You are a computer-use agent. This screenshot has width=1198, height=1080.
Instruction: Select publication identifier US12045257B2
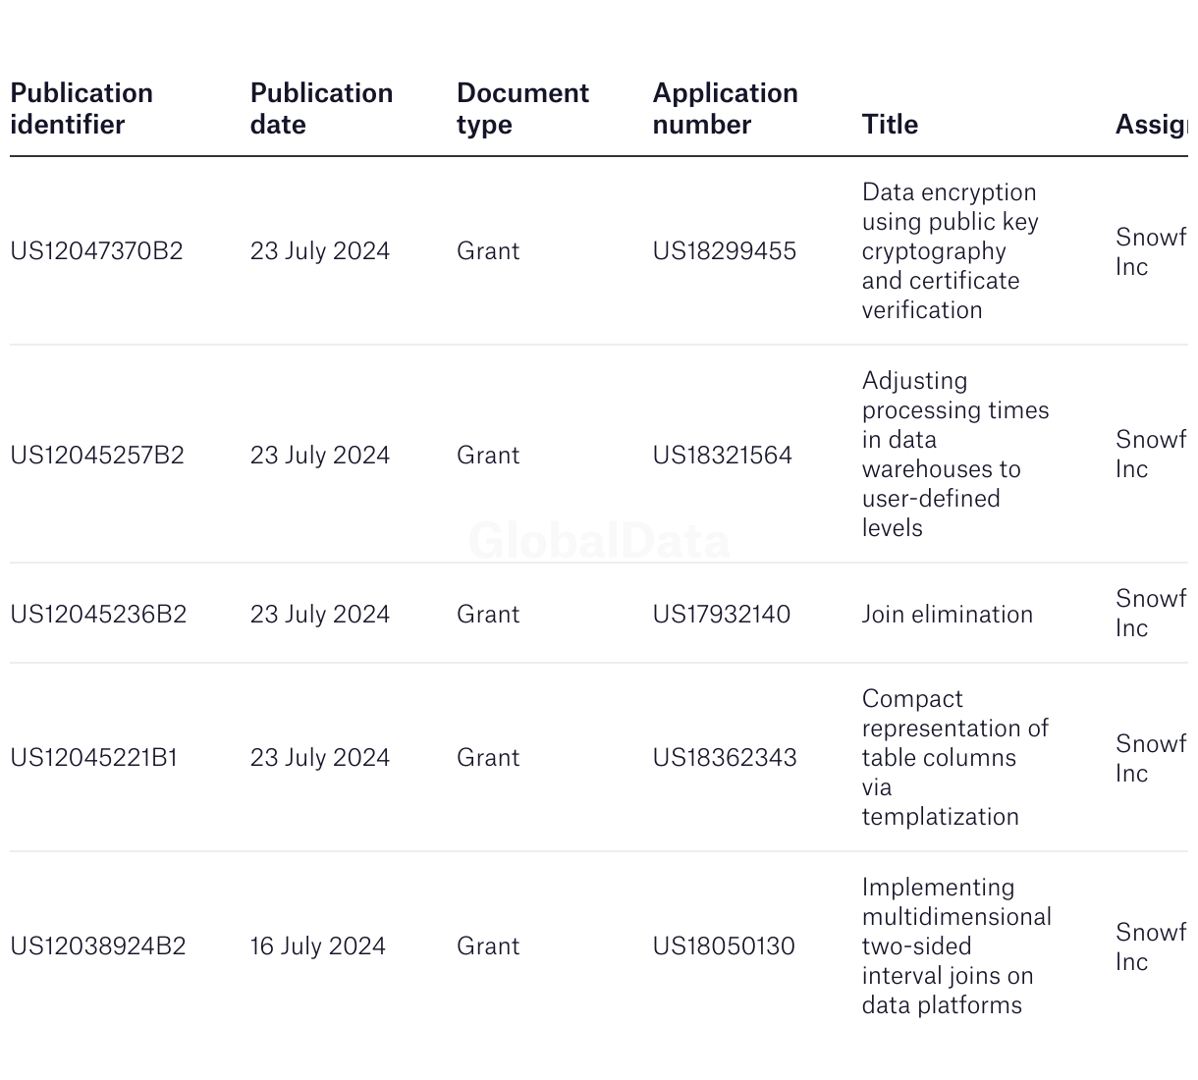96,456
